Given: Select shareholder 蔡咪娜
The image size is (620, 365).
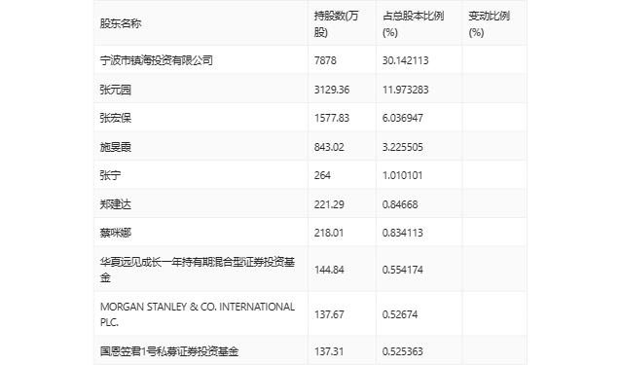Looking at the screenshot, I should click(x=116, y=233).
